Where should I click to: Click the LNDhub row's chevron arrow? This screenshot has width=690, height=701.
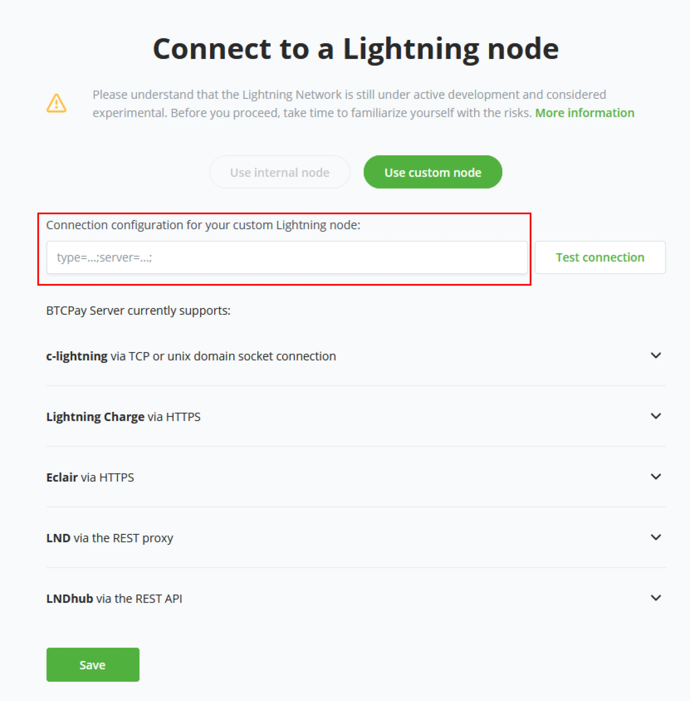656,598
